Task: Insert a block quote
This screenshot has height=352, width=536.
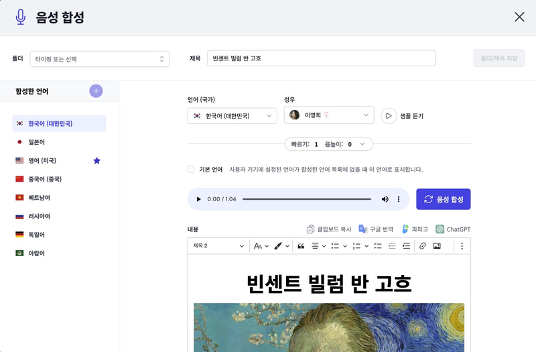Action: coord(301,246)
